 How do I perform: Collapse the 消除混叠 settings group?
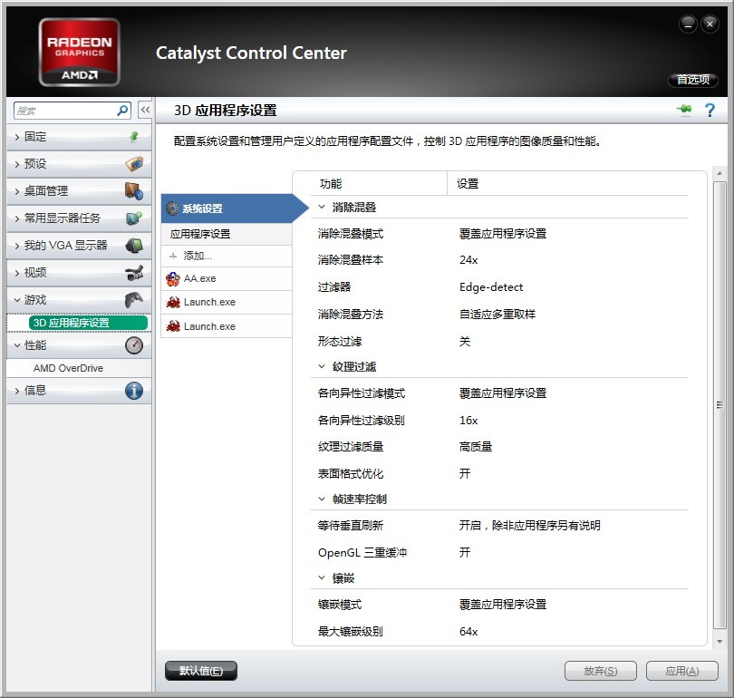(322, 207)
